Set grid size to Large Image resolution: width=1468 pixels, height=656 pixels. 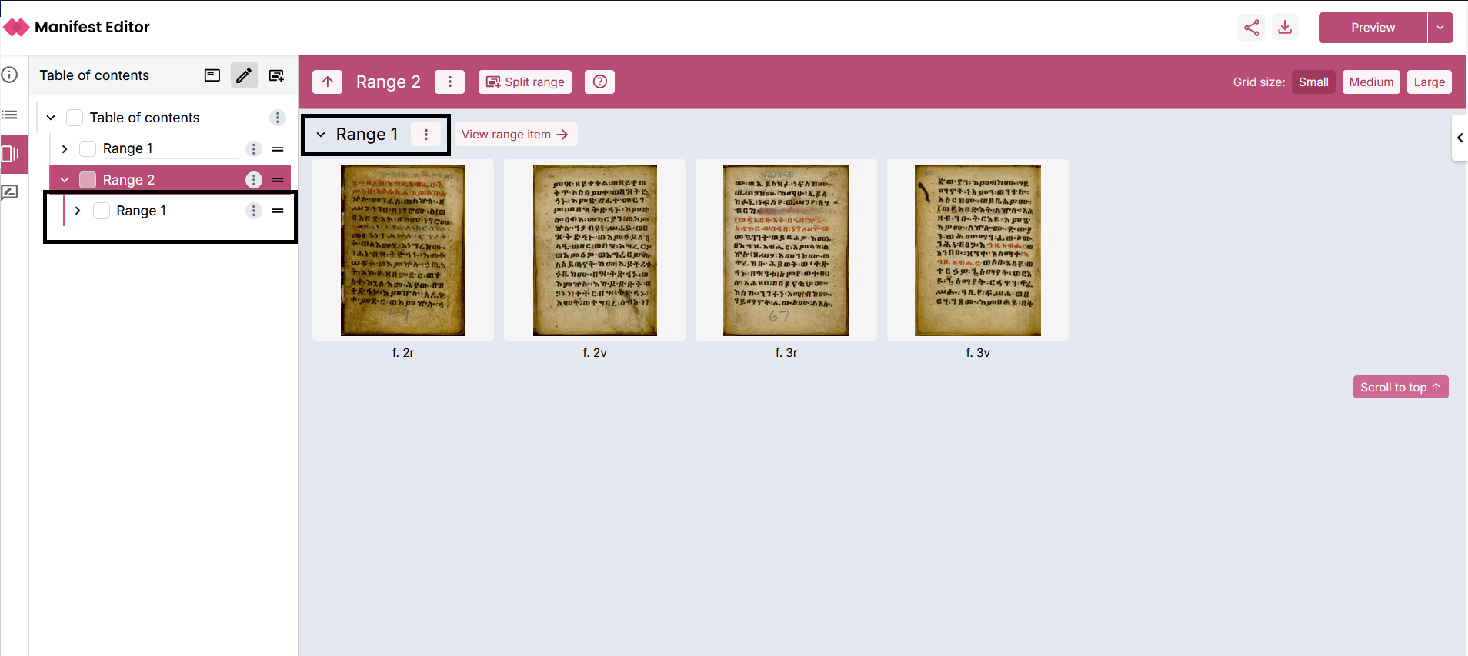1429,82
